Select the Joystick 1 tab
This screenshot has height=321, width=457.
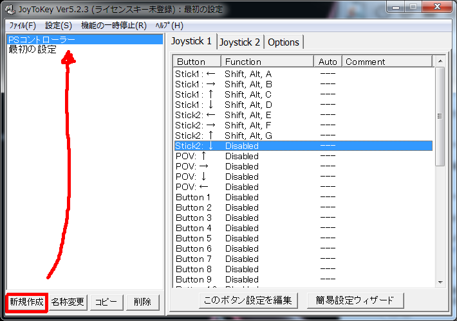point(191,41)
